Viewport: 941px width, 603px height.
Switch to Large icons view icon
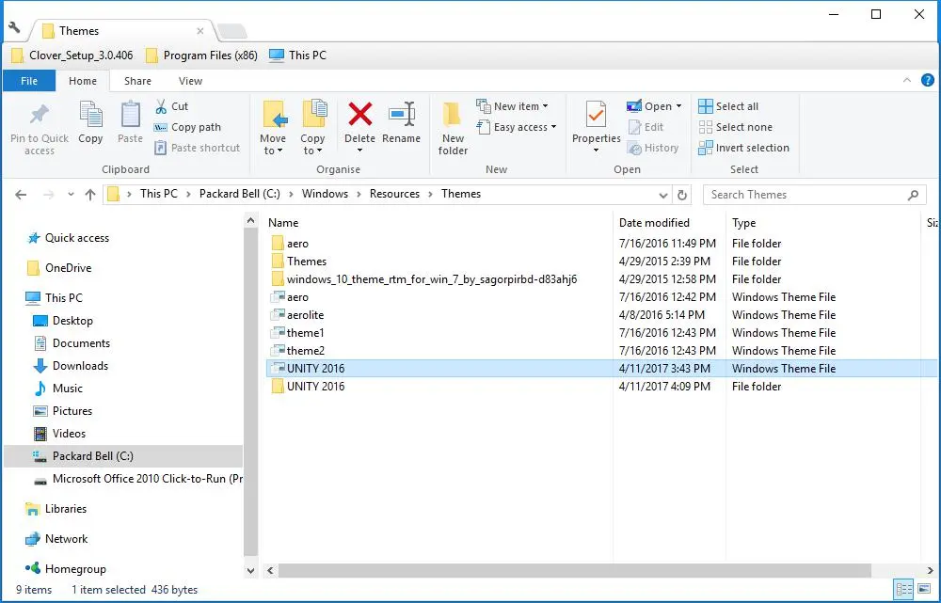coord(924,589)
